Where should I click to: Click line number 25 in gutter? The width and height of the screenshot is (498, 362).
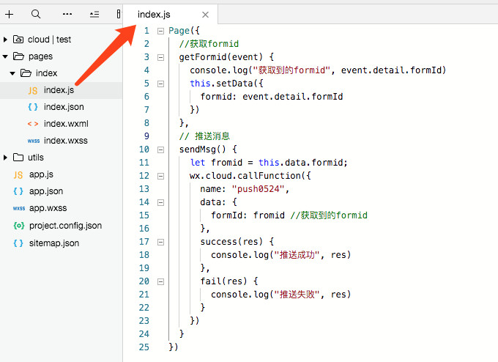click(144, 347)
